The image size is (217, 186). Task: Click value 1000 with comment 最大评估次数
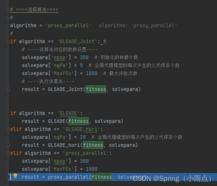coord(92,73)
